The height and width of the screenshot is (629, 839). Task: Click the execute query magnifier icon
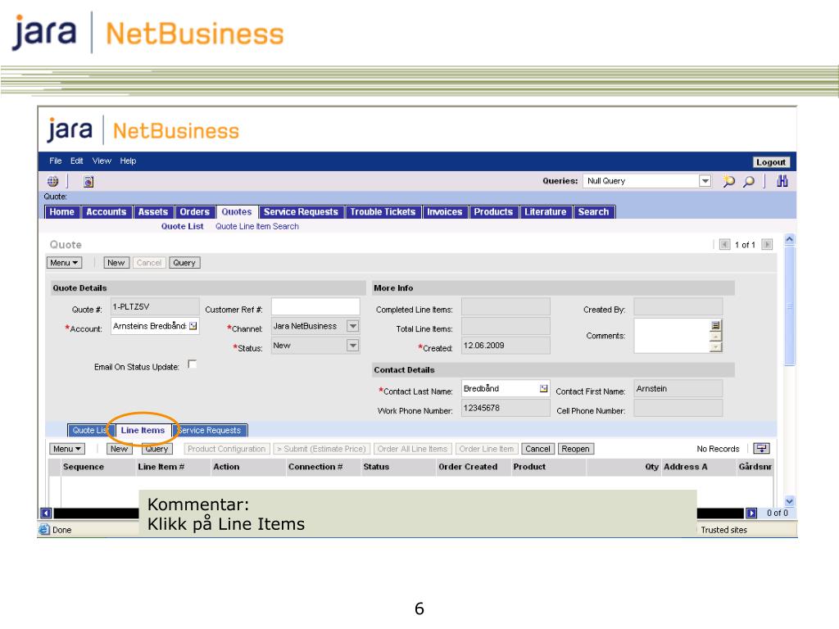[x=749, y=181]
